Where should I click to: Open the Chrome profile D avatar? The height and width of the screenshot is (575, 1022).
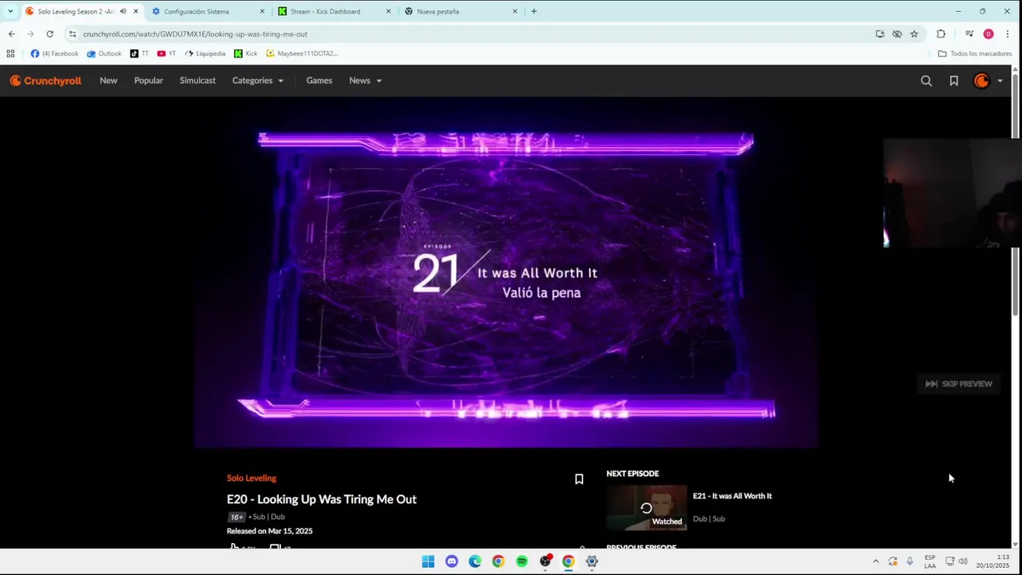coord(988,34)
